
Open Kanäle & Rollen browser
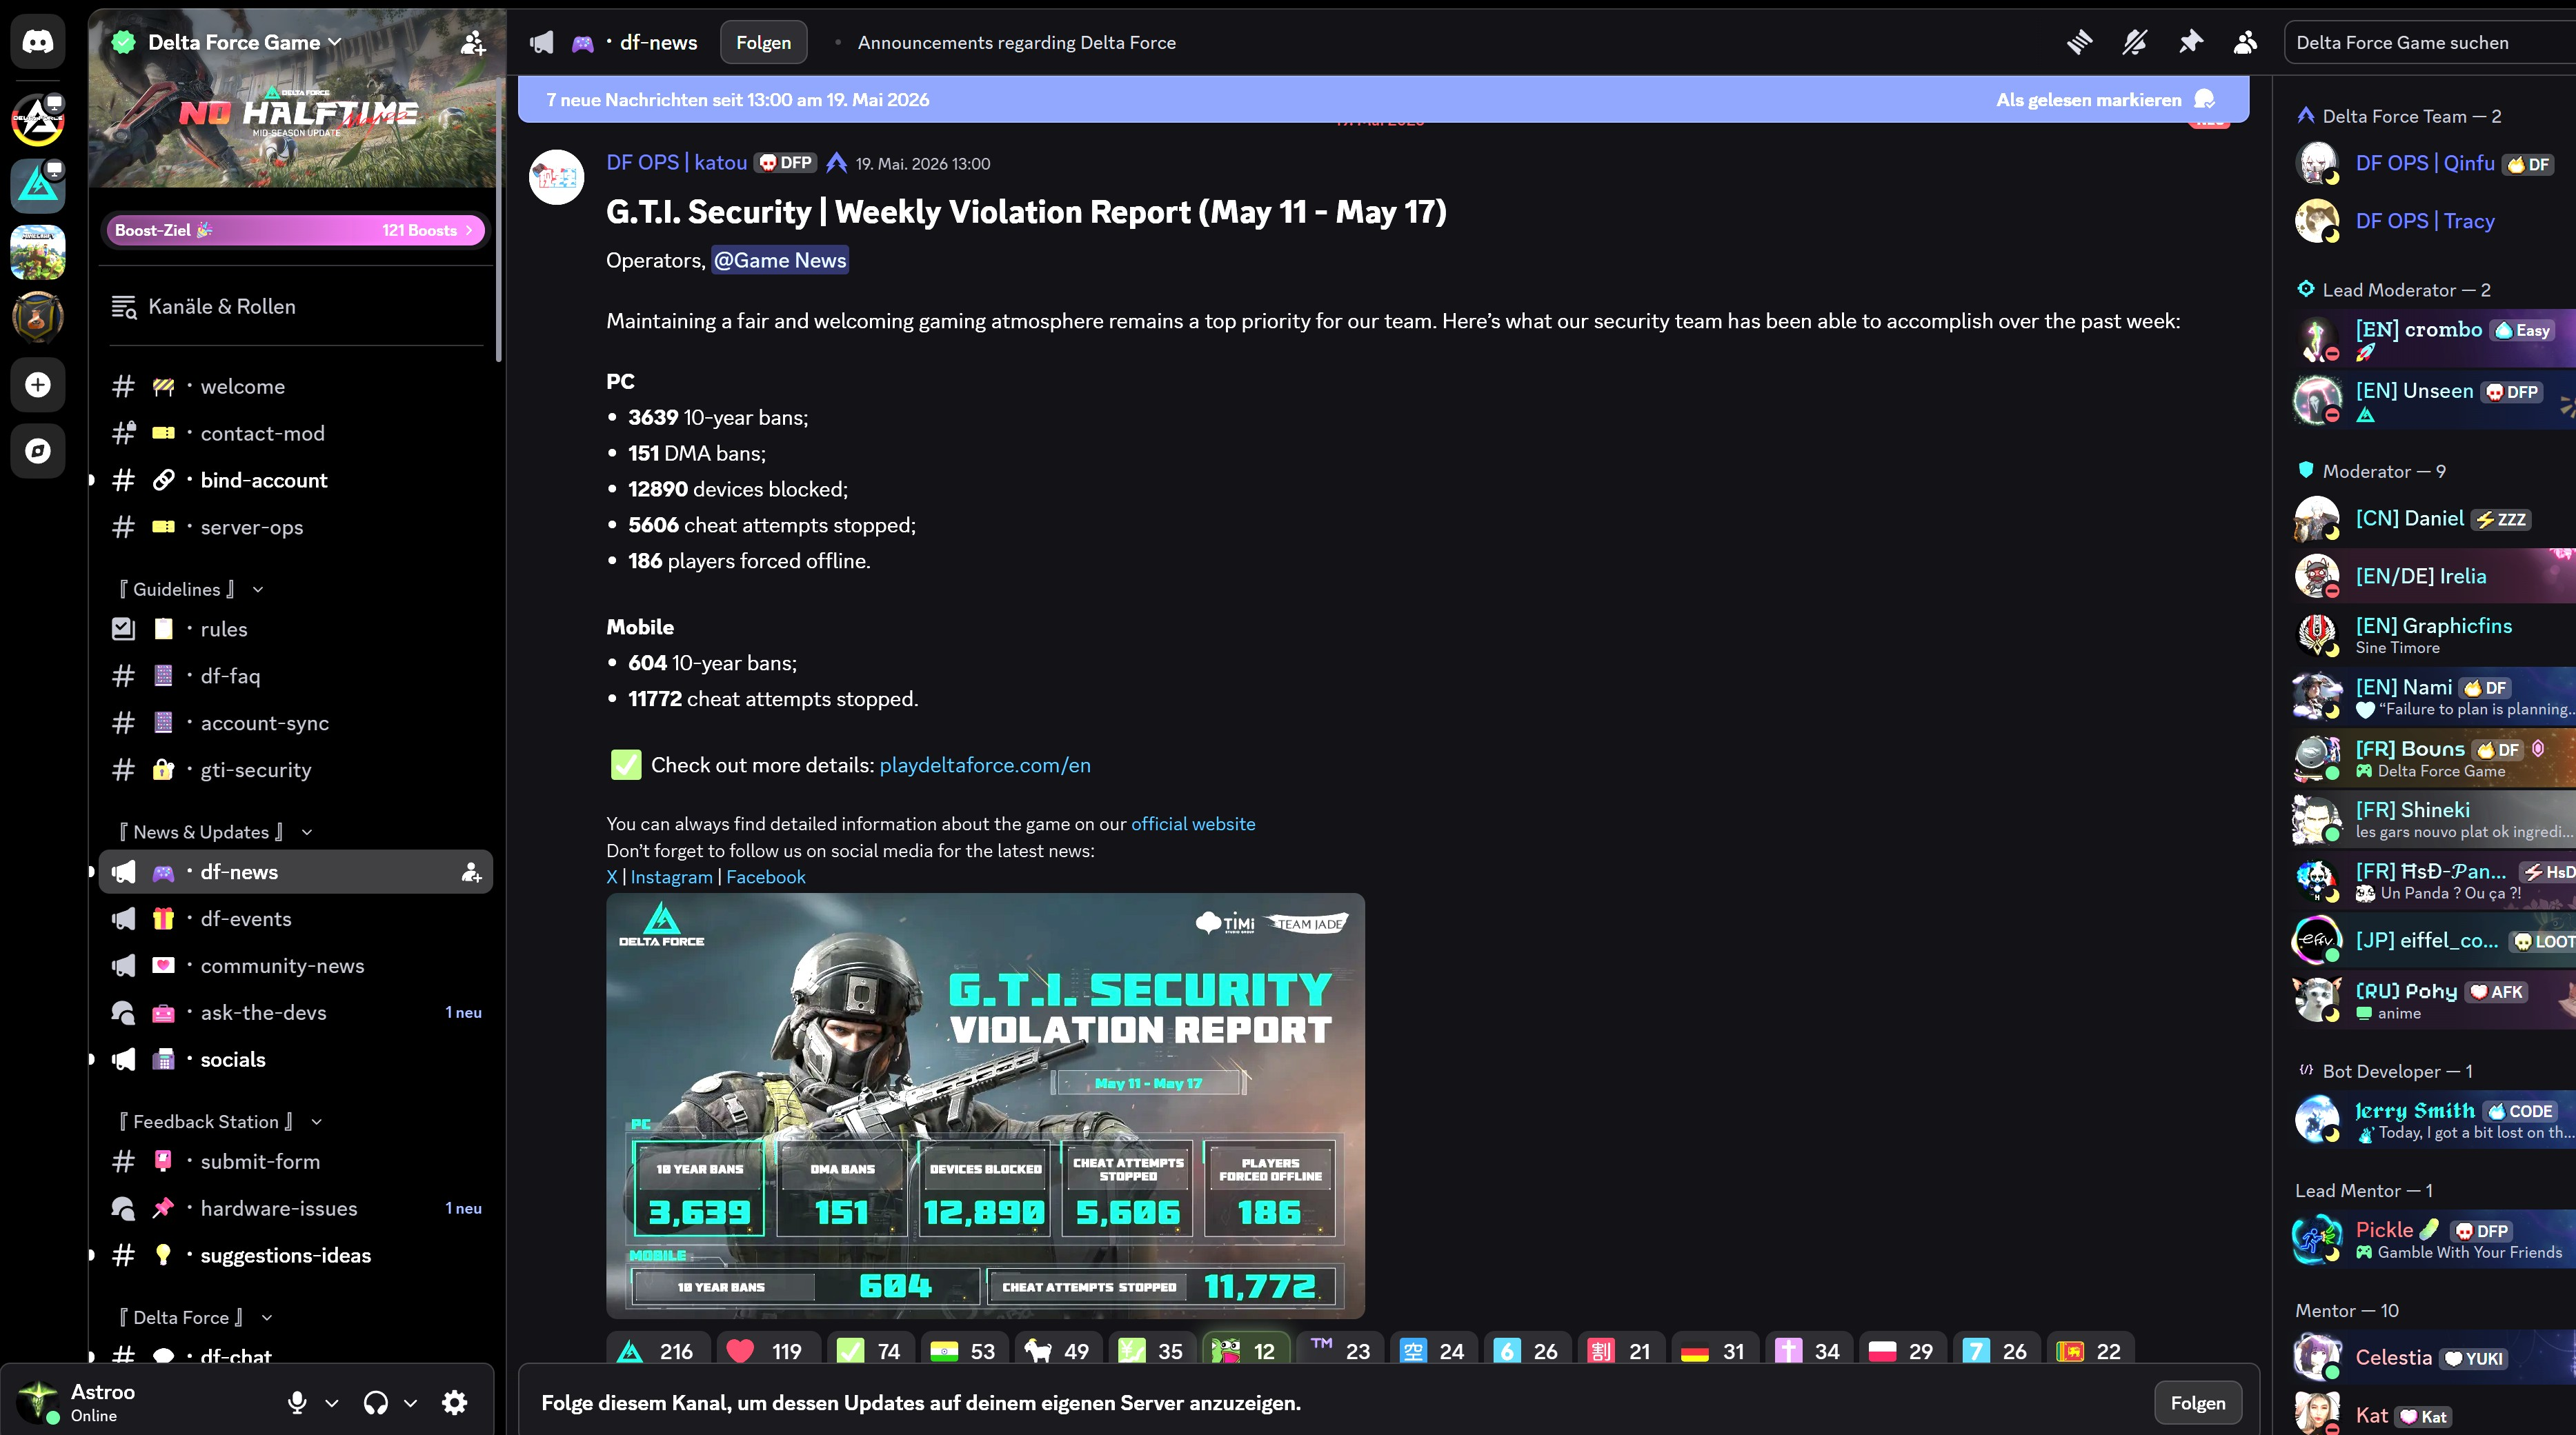(x=297, y=307)
